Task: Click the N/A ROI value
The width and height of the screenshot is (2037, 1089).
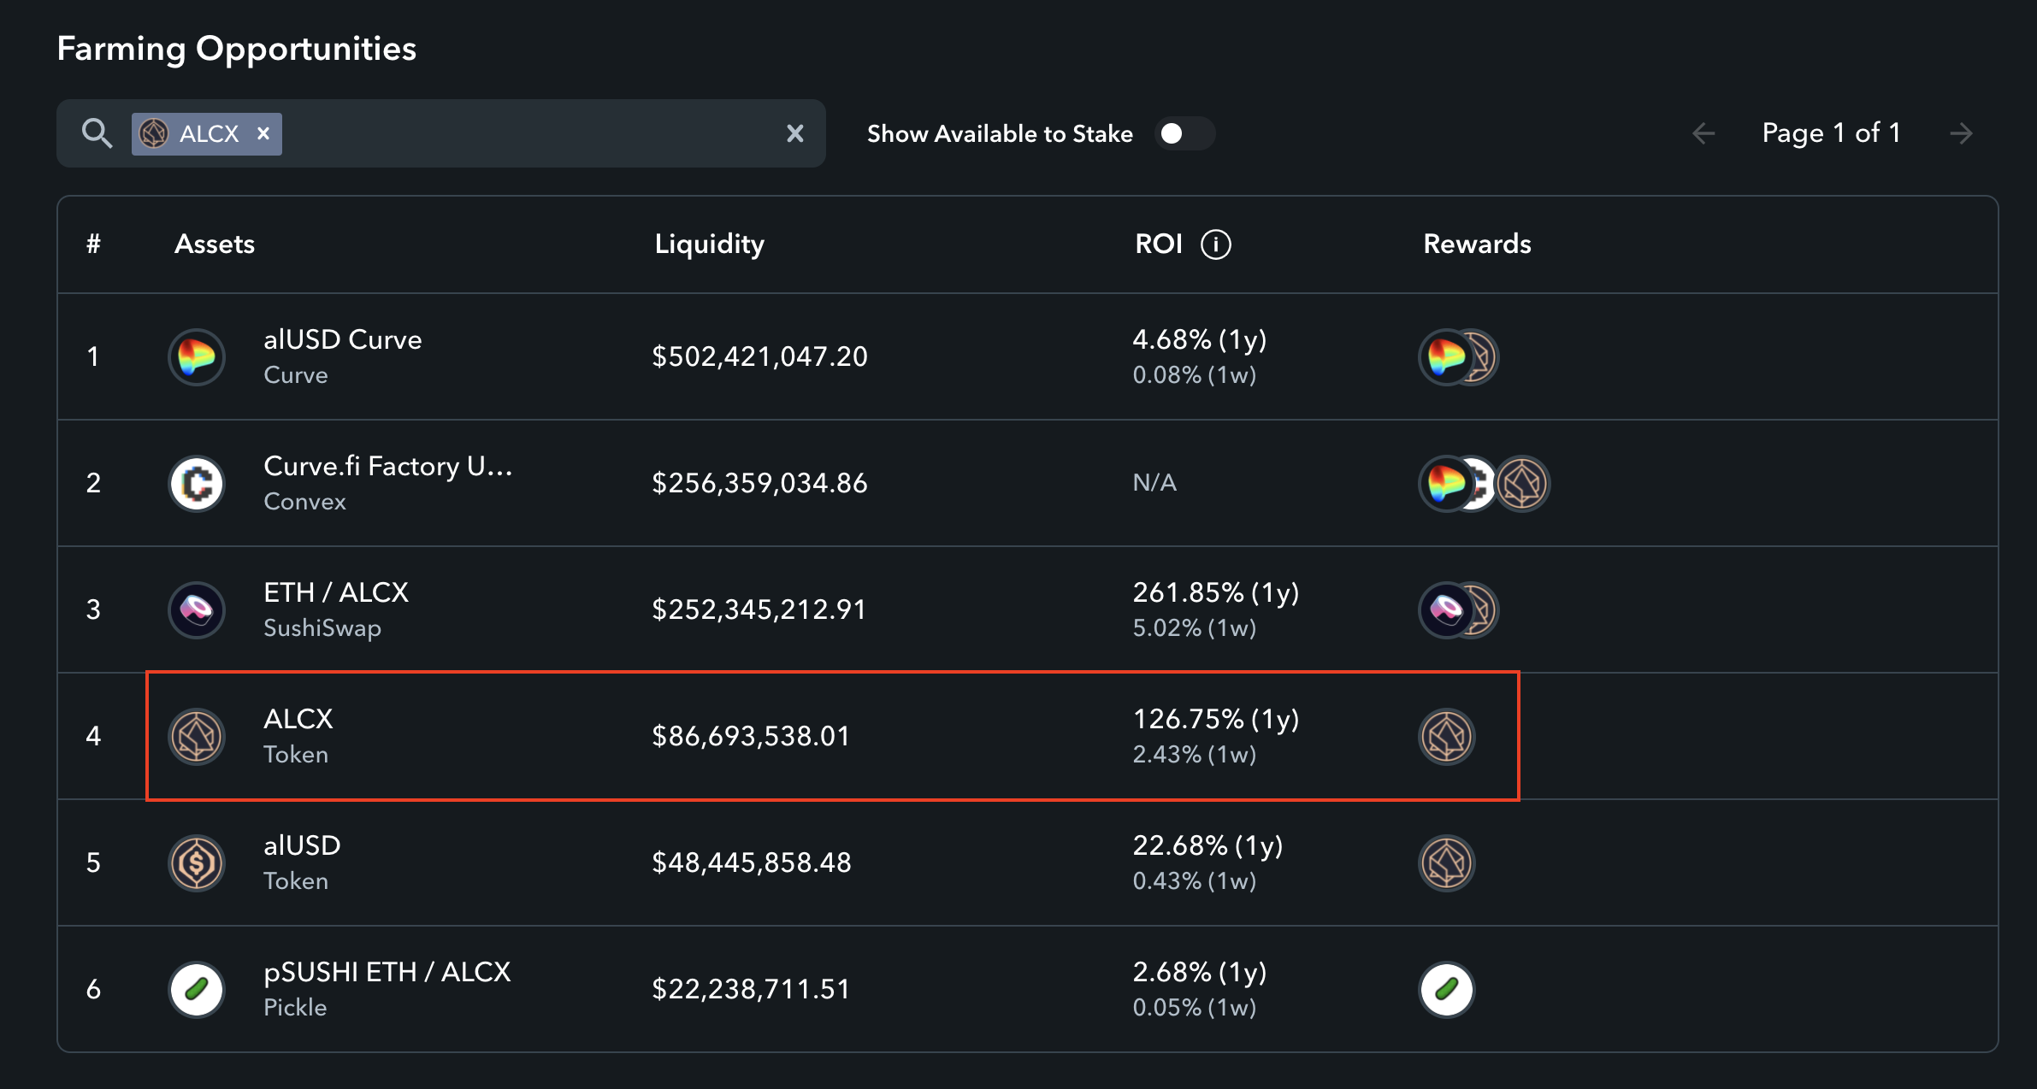Action: pyautogui.click(x=1154, y=483)
